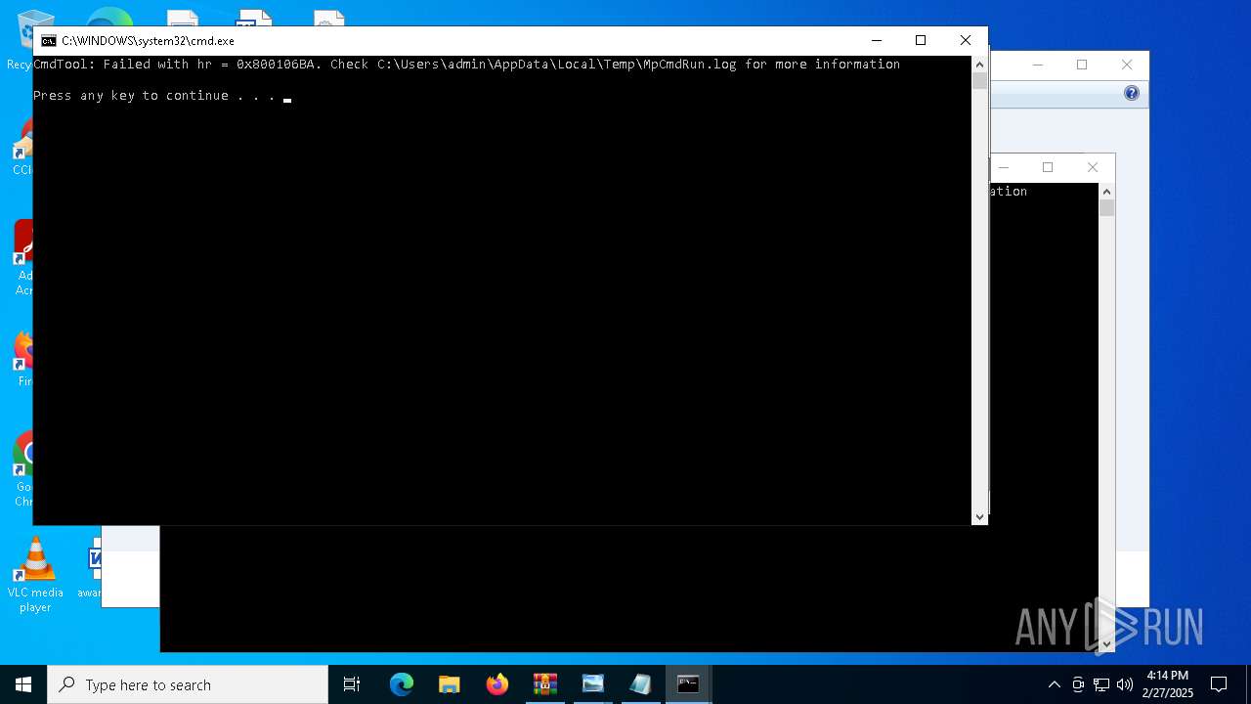
Task: Maximize the background window with the help icon
Action: (1082, 65)
